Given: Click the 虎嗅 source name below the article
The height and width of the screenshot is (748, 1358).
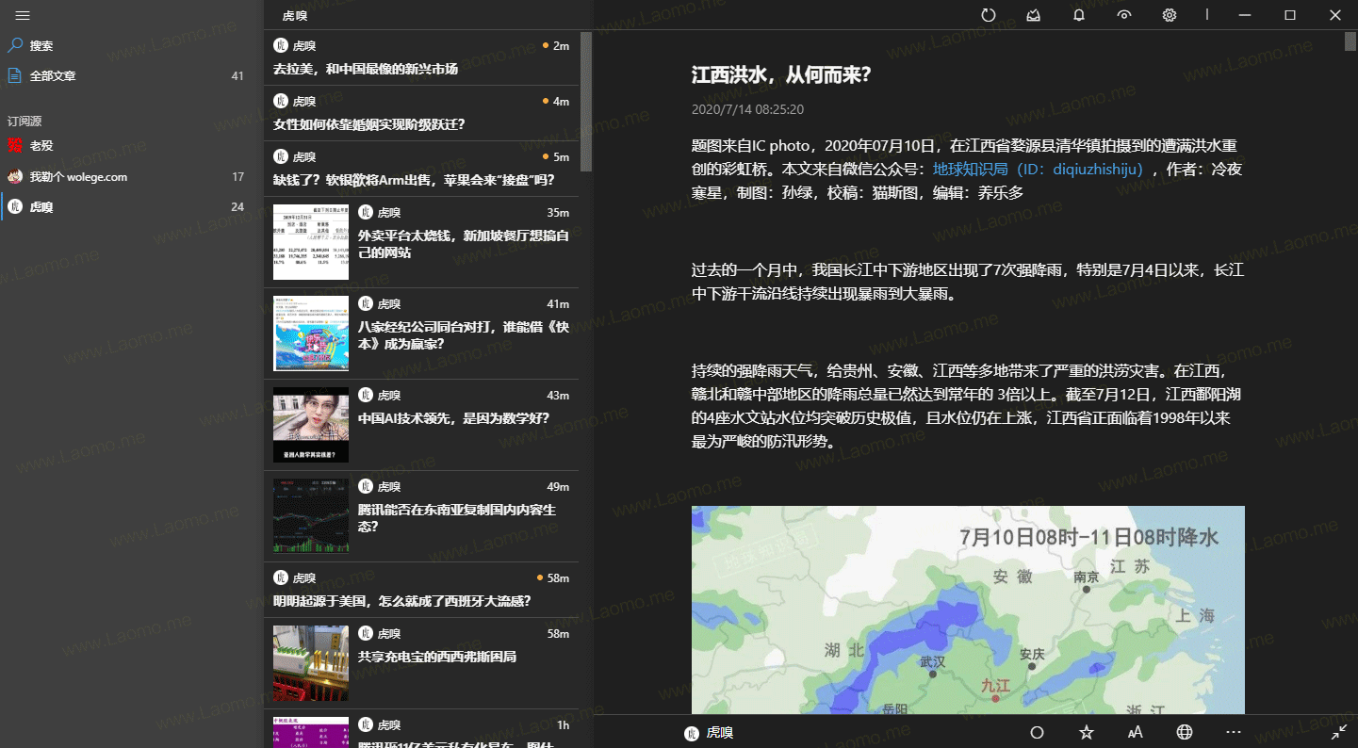Looking at the screenshot, I should (x=720, y=732).
